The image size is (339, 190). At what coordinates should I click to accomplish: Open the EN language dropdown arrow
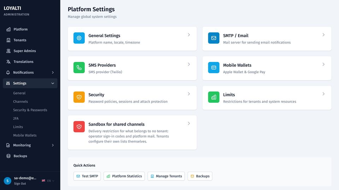click(53, 181)
